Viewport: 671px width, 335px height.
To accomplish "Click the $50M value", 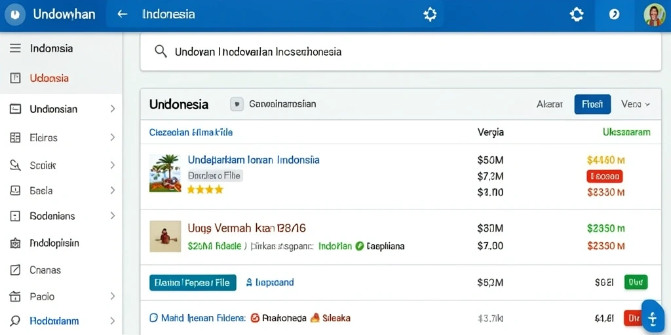I will click(x=490, y=160).
